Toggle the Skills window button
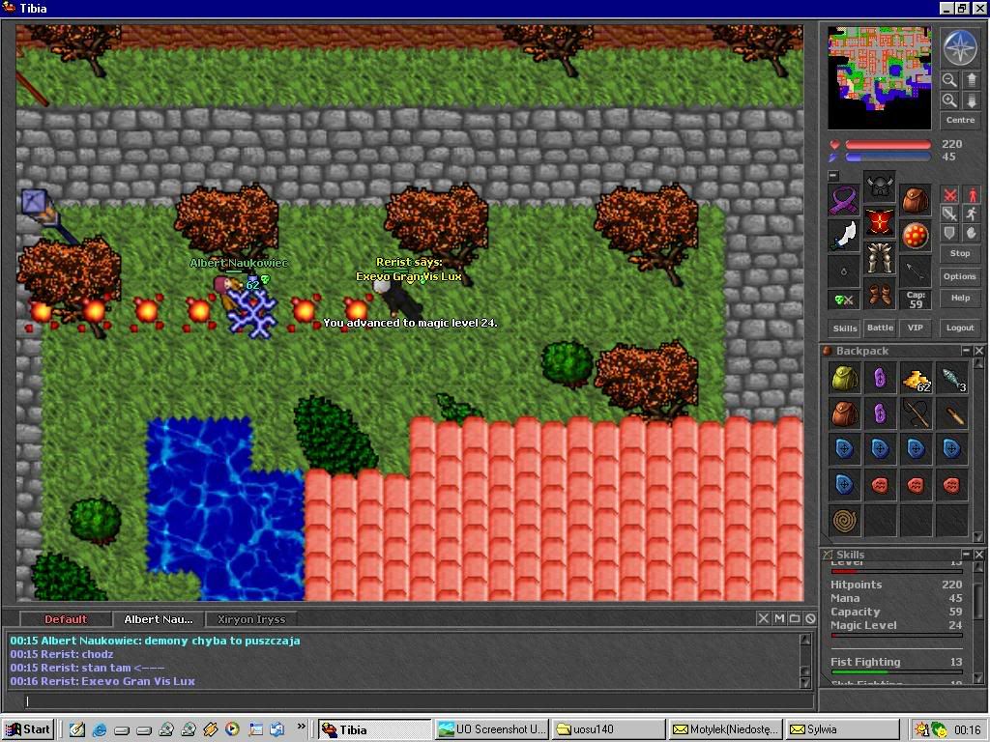This screenshot has height=742, width=990. pyautogui.click(x=845, y=328)
